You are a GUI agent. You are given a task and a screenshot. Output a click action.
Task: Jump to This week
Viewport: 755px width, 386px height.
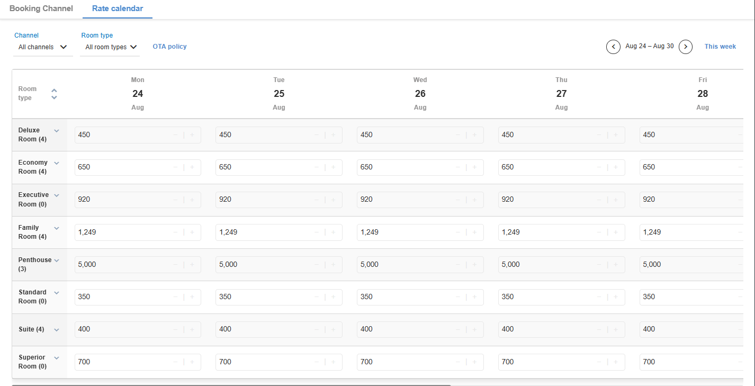pyautogui.click(x=720, y=47)
